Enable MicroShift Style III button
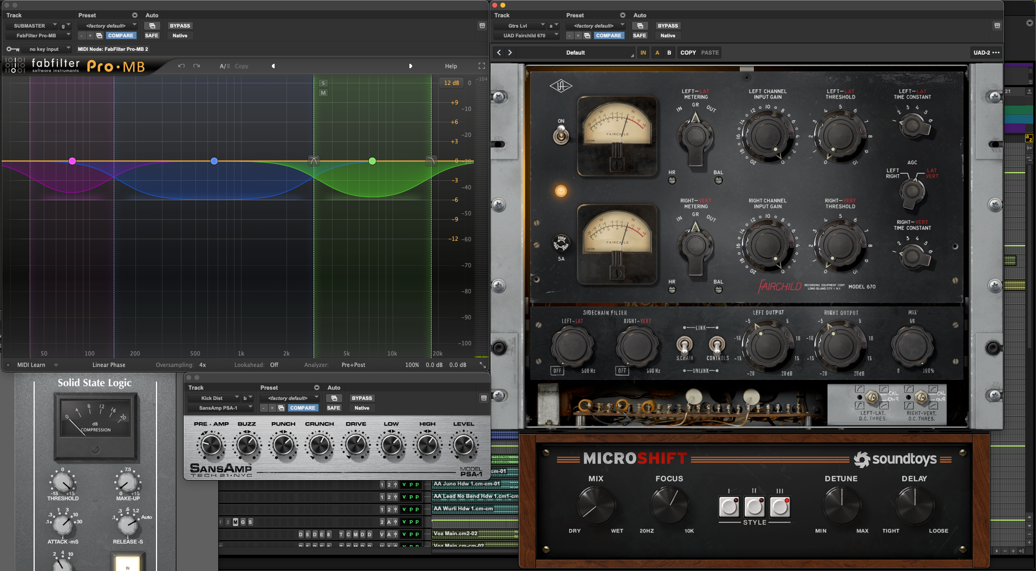The width and height of the screenshot is (1036, 571). coord(780,507)
